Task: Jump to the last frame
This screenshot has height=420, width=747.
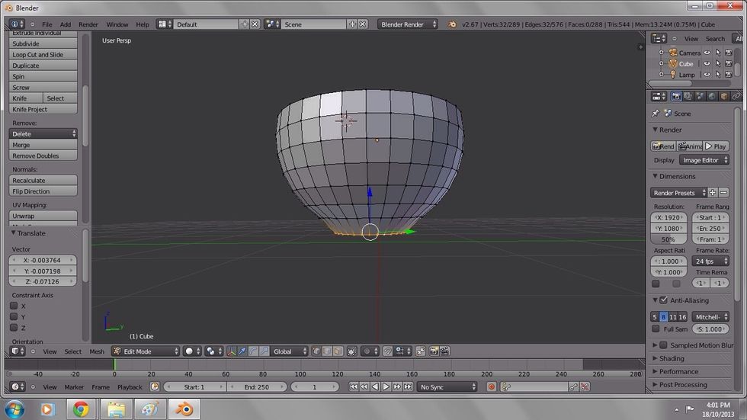Action: pos(408,386)
